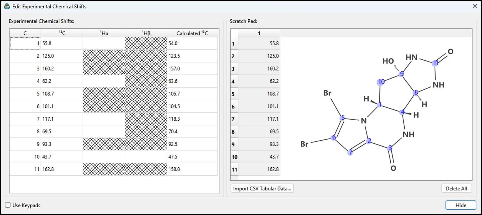Enable the Use Keypads checkbox
Viewport: 482px width, 215px height.
(8, 205)
